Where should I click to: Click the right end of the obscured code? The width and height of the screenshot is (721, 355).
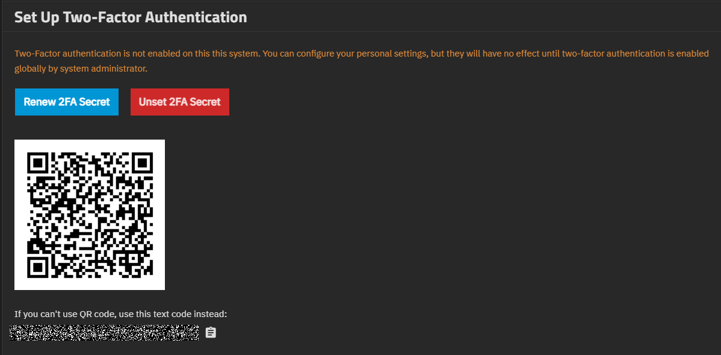click(196, 332)
